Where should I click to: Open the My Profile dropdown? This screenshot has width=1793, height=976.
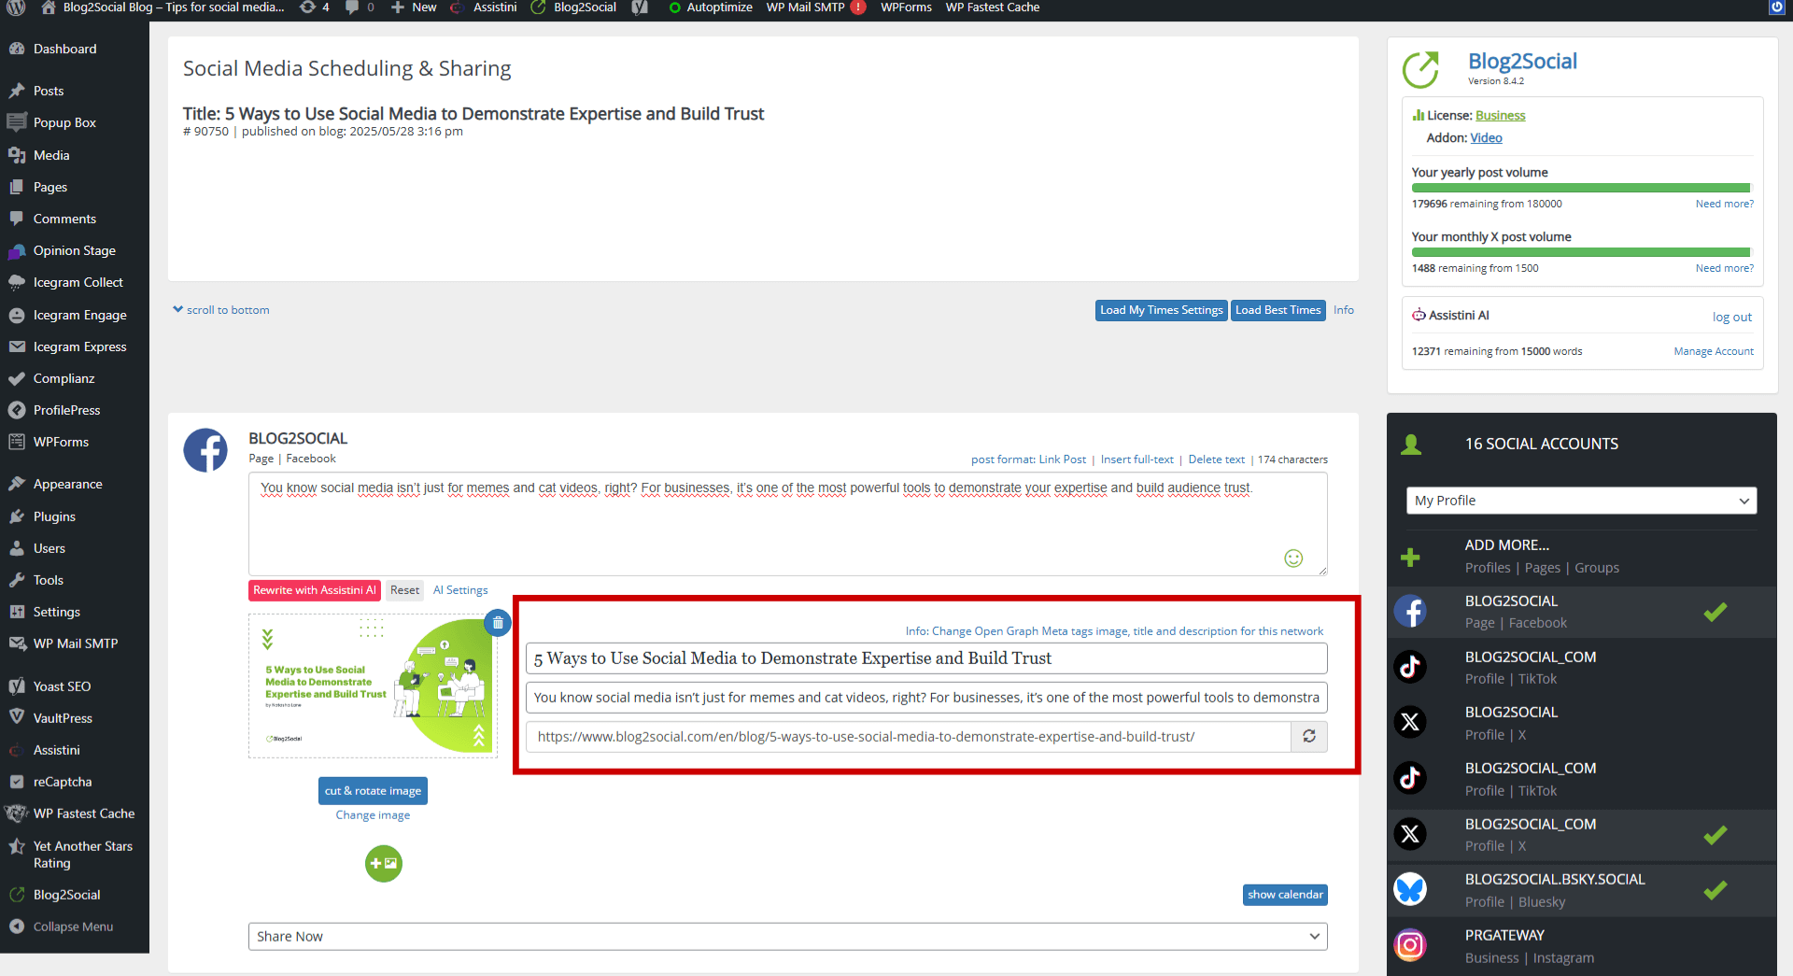point(1581,501)
